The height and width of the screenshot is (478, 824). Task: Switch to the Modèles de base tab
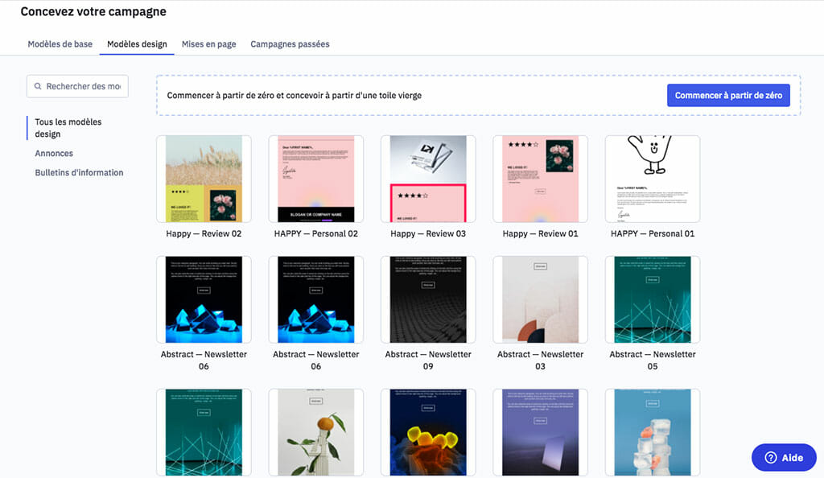click(x=60, y=44)
